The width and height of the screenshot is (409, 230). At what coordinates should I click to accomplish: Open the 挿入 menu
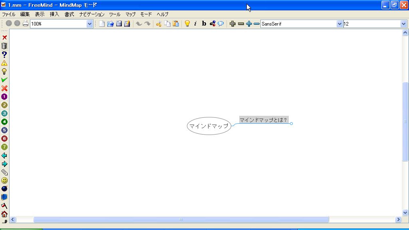click(x=54, y=14)
